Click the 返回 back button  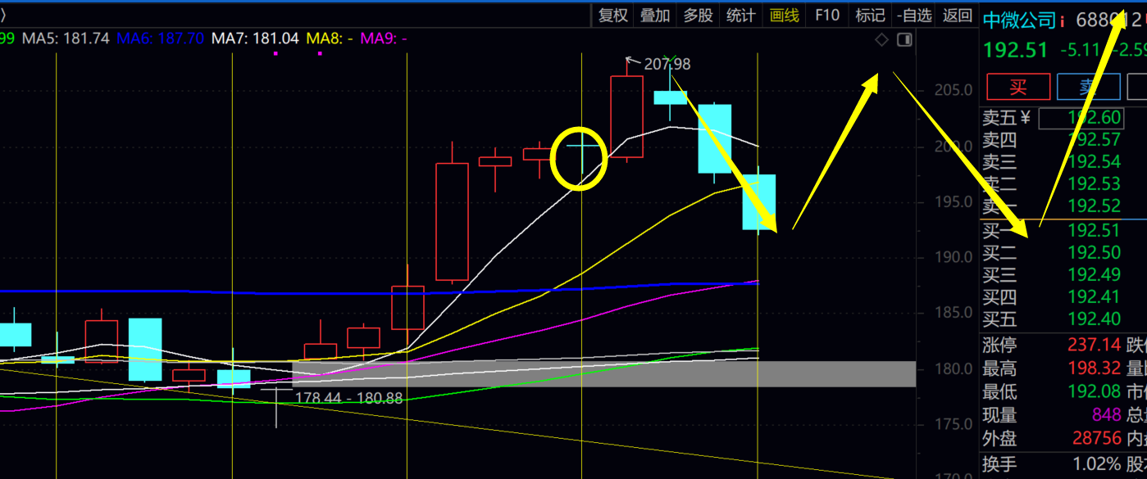coord(958,16)
